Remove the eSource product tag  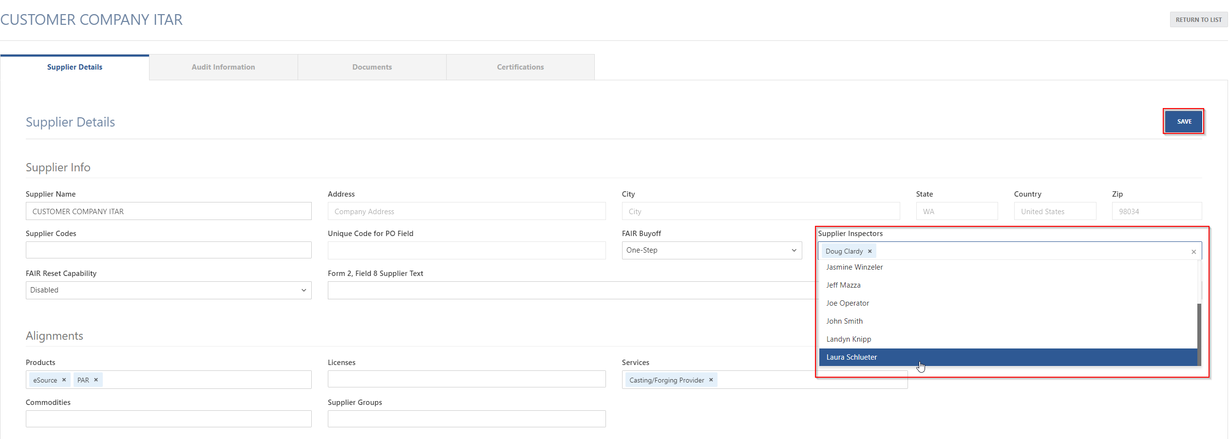(x=64, y=380)
